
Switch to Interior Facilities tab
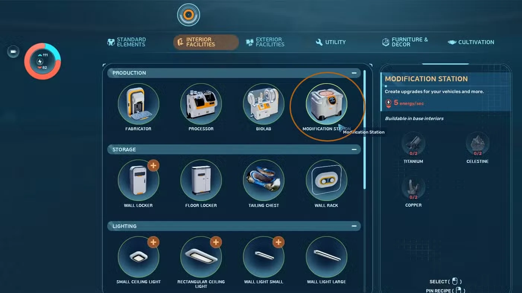[x=206, y=42]
